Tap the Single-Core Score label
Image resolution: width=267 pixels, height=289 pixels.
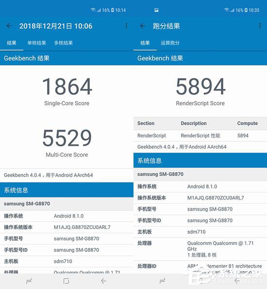[x=67, y=103]
